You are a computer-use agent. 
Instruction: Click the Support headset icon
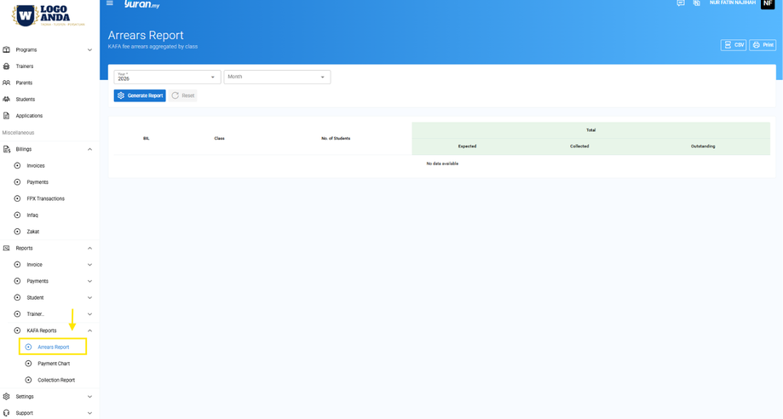7,413
